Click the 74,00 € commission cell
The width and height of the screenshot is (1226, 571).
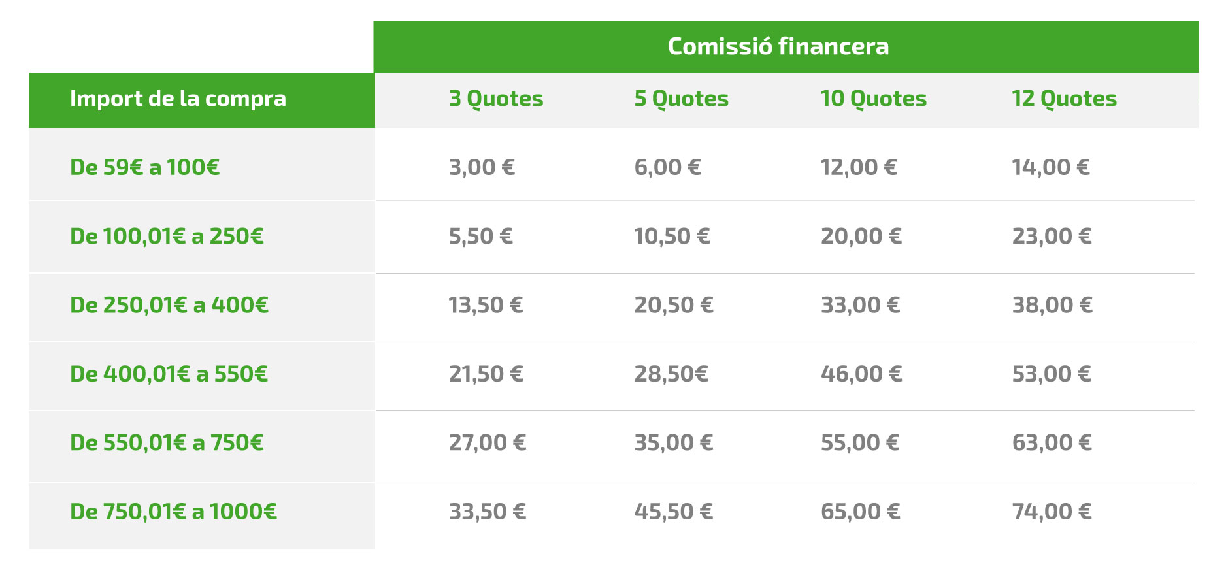(x=1052, y=512)
